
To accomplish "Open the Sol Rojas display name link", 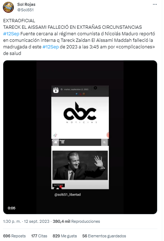I will (26, 4).
